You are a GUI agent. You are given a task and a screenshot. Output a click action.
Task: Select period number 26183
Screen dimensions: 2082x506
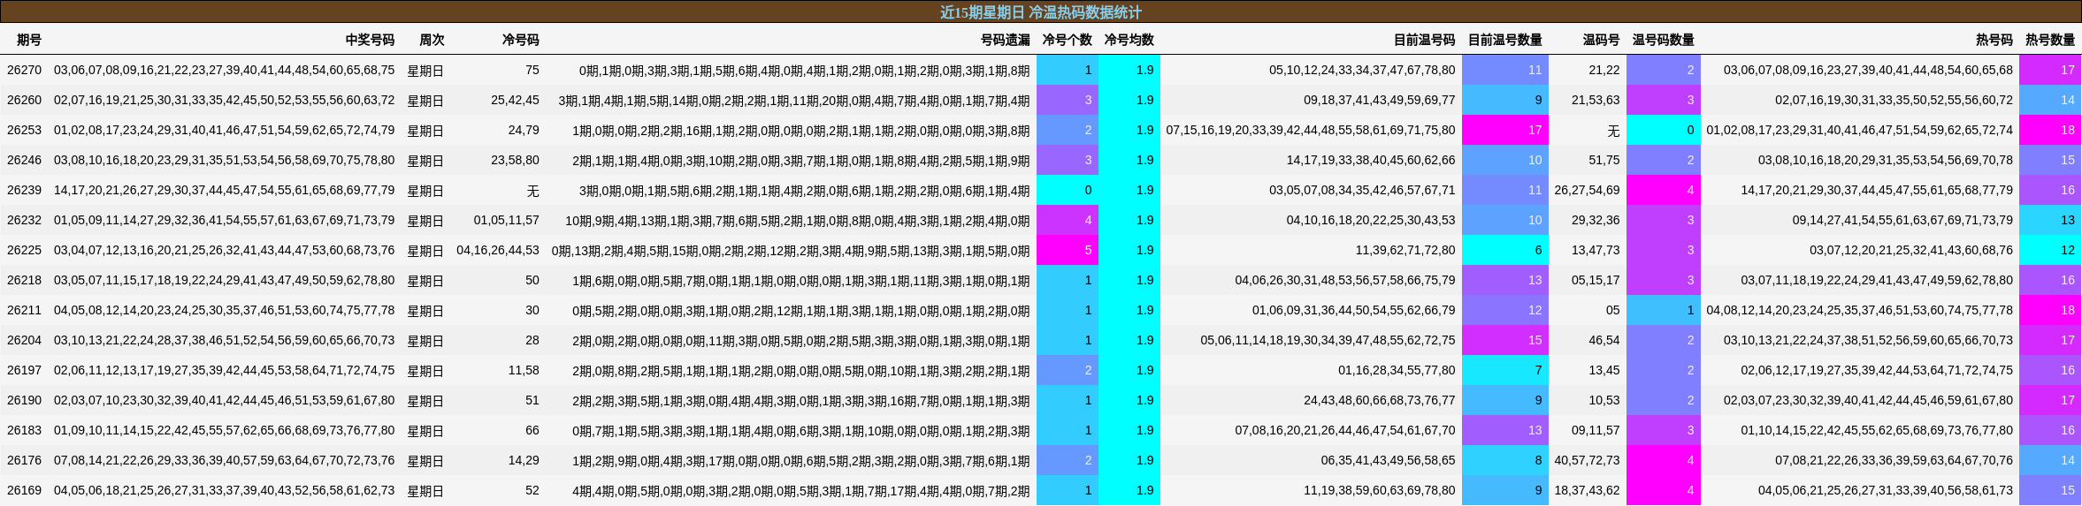coord(24,430)
